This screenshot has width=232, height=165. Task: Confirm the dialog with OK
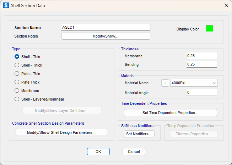click(98, 152)
